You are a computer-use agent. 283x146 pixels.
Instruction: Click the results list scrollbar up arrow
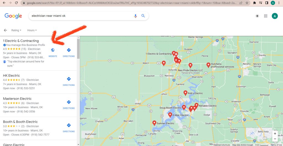pyautogui.click(x=78, y=38)
